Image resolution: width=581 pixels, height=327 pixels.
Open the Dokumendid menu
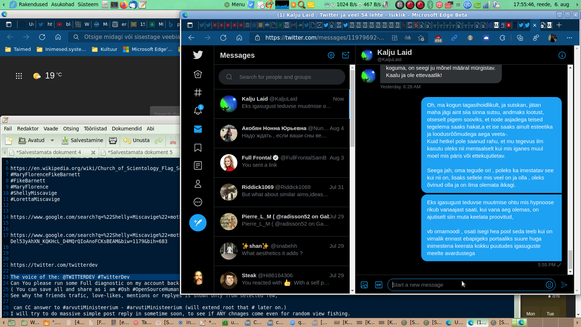coord(127,129)
